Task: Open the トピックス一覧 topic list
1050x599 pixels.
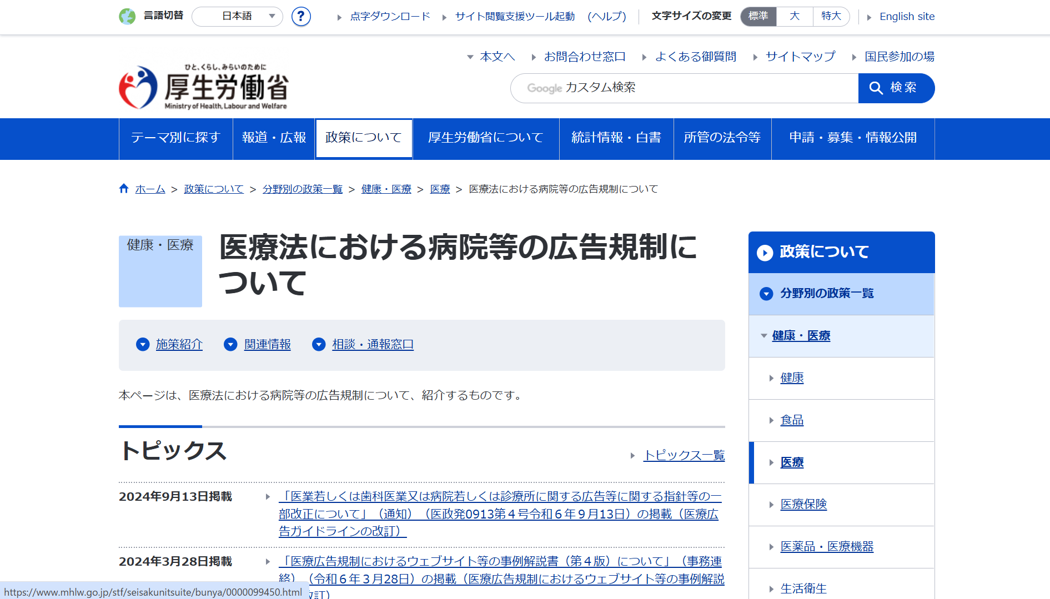Action: pyautogui.click(x=684, y=455)
